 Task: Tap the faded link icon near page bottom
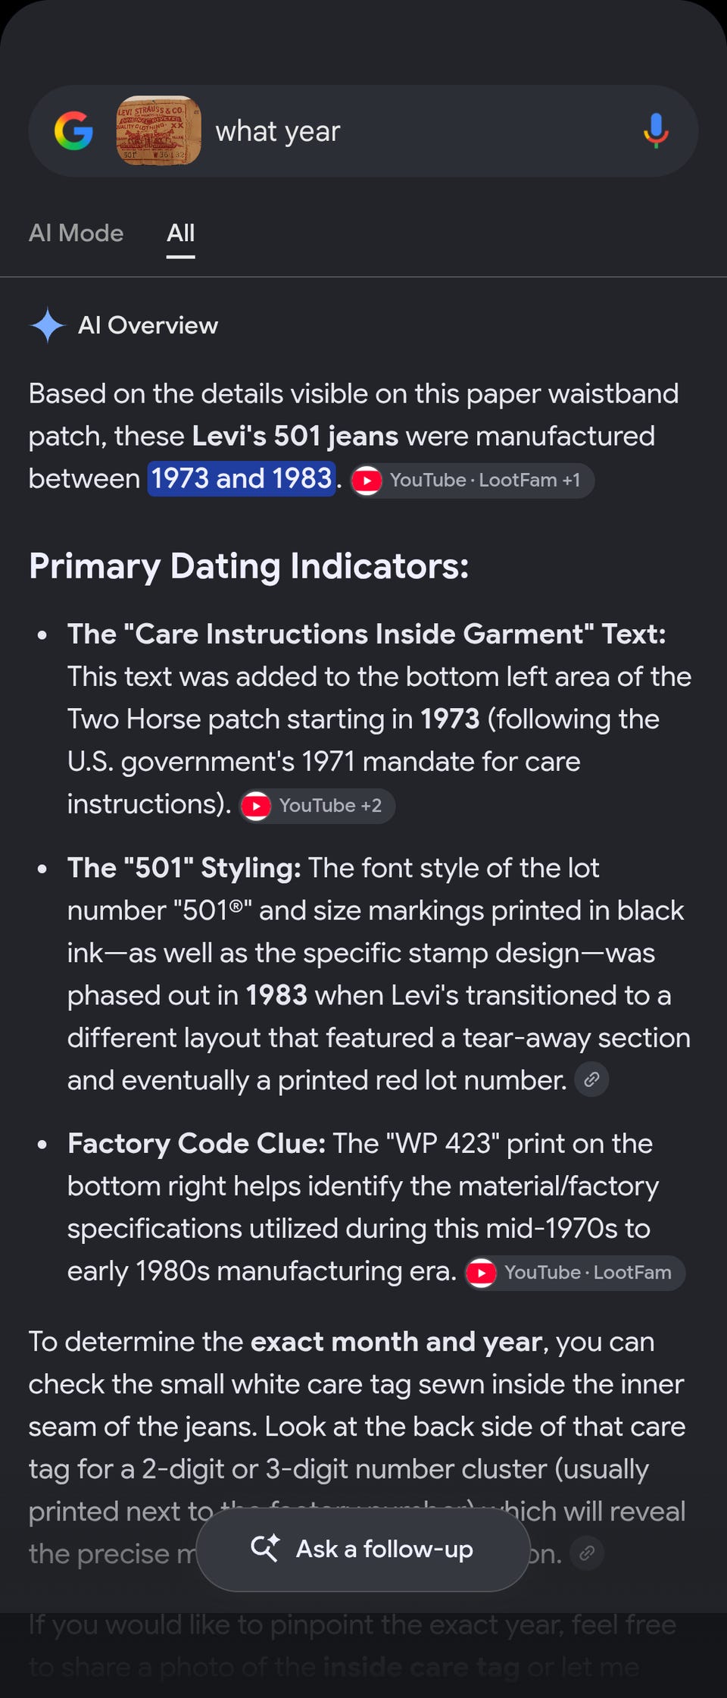587,1553
